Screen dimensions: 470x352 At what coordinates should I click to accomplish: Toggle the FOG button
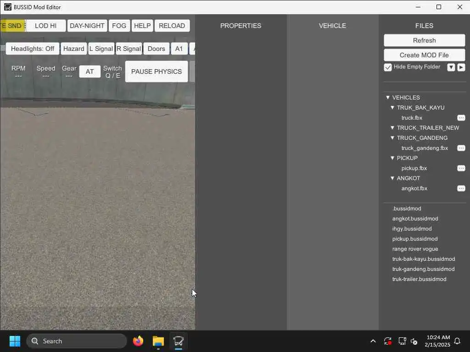point(119,26)
